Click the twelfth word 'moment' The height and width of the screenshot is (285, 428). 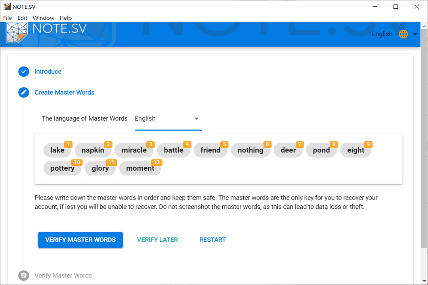[140, 168]
